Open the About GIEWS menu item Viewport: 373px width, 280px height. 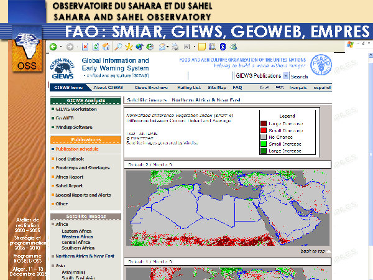point(108,88)
